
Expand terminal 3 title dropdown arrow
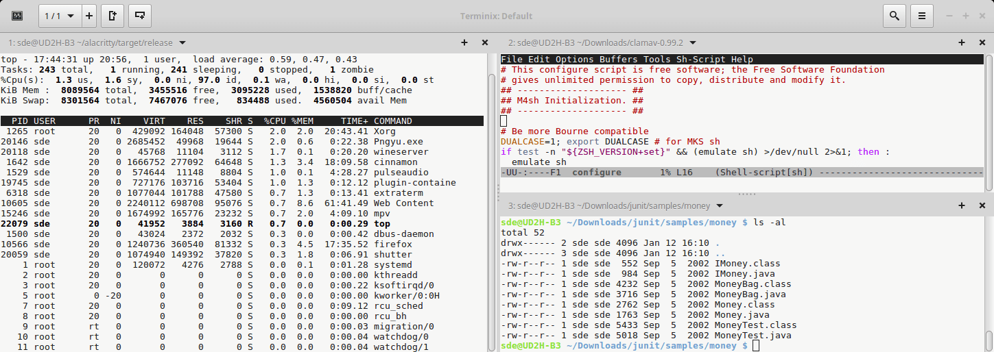719,205
